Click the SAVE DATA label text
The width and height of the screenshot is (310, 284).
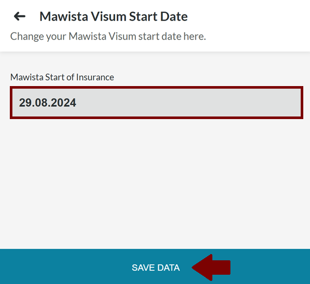[156, 268]
